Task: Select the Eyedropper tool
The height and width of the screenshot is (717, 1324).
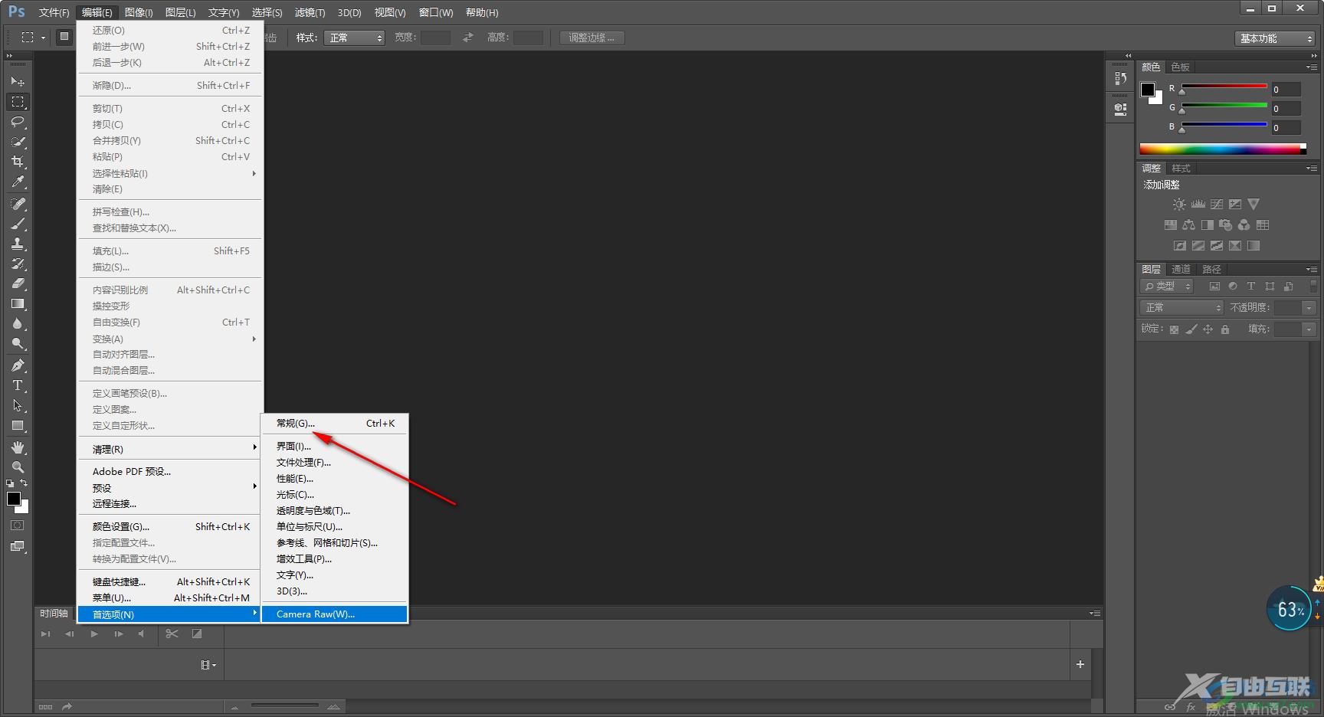Action: [18, 182]
